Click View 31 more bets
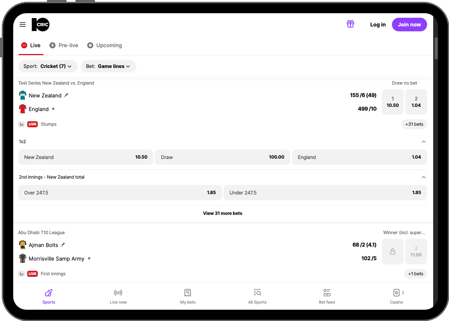The width and height of the screenshot is (449, 321). point(222,213)
